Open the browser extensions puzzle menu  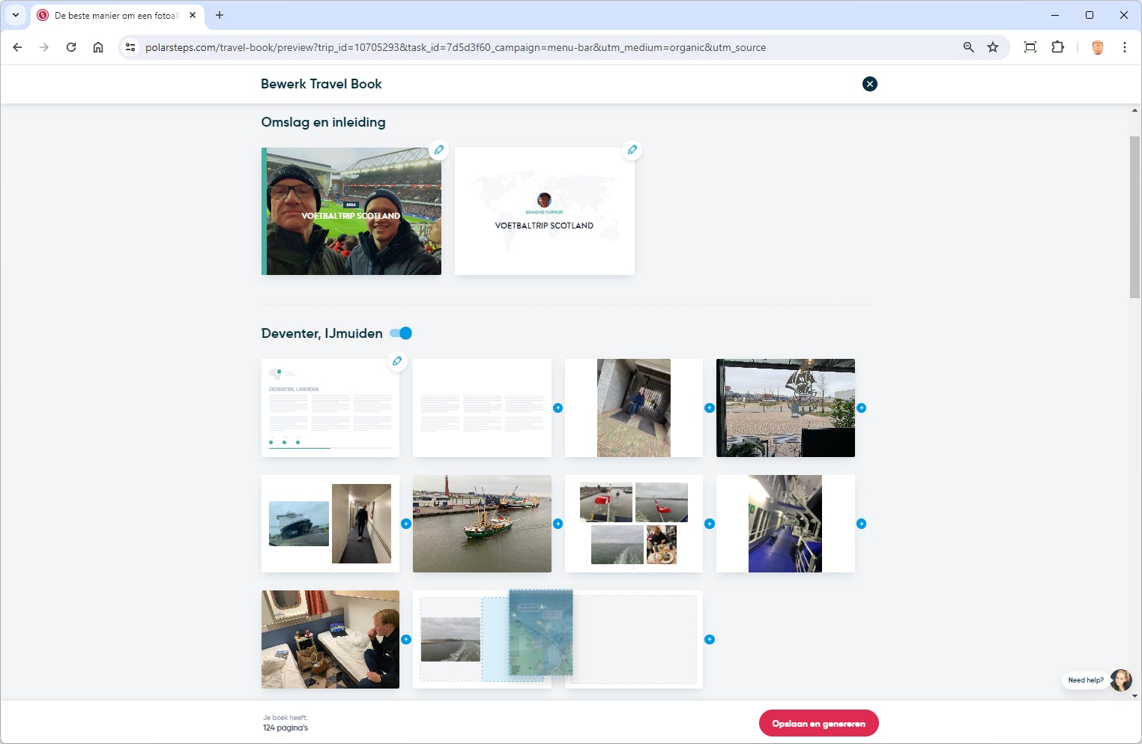pyautogui.click(x=1057, y=47)
